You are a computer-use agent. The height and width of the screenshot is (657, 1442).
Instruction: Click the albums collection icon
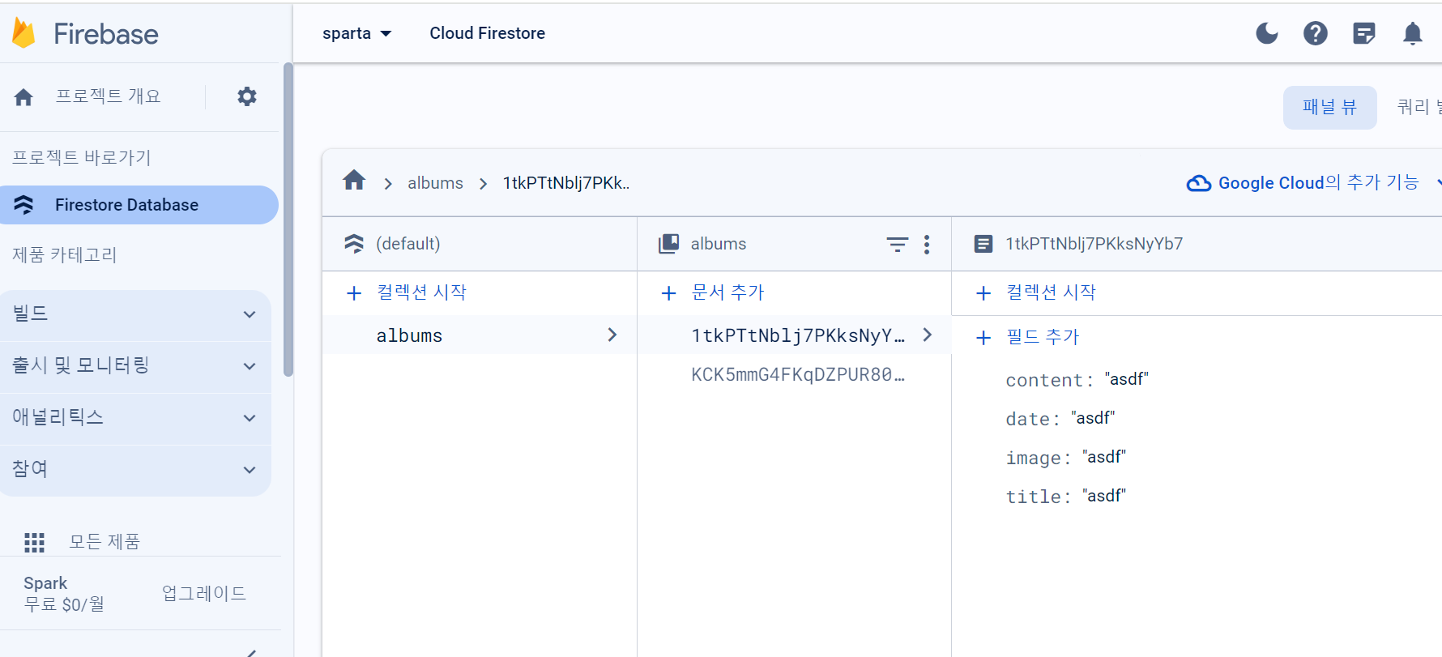pyautogui.click(x=668, y=244)
